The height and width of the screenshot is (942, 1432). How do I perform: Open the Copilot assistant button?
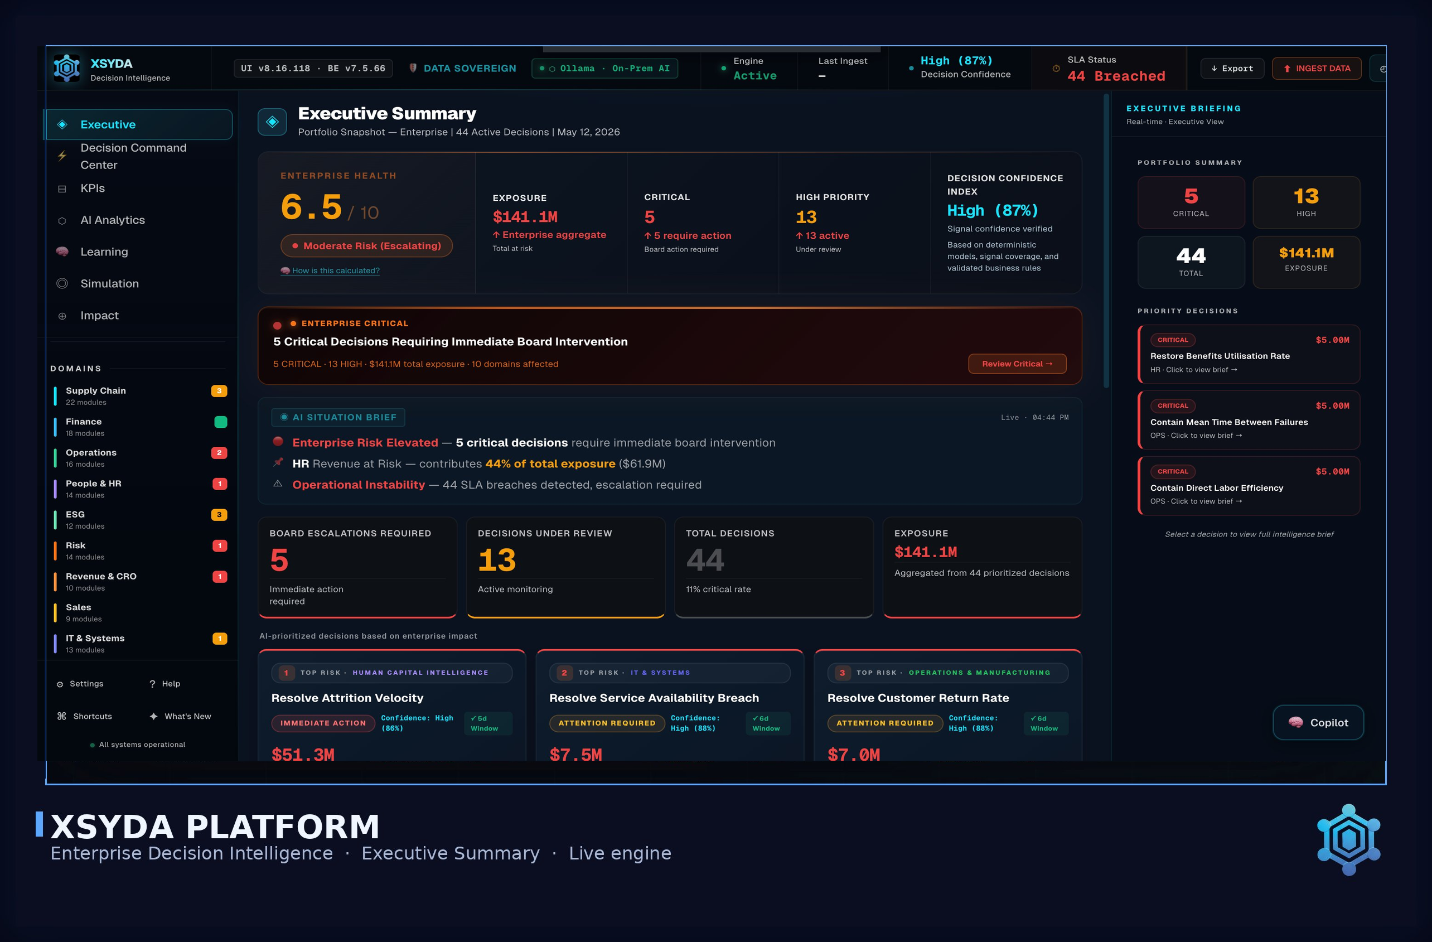pyautogui.click(x=1318, y=722)
